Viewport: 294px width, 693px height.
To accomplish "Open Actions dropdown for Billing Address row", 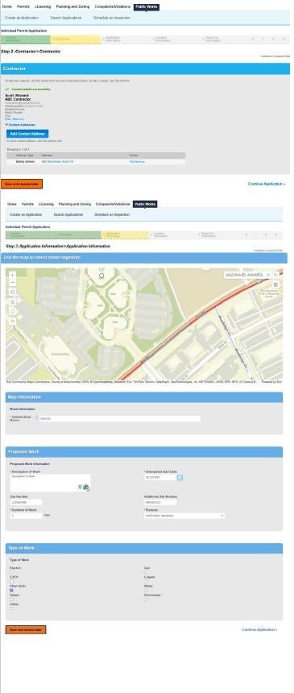I will pyautogui.click(x=137, y=162).
